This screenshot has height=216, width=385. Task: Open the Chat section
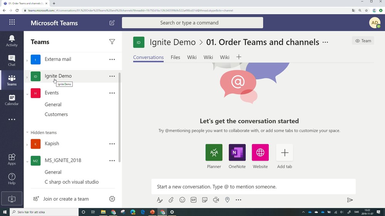[12, 60]
